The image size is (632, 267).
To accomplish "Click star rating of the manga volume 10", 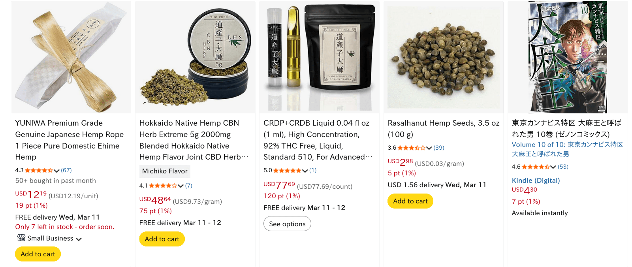I will click(536, 167).
